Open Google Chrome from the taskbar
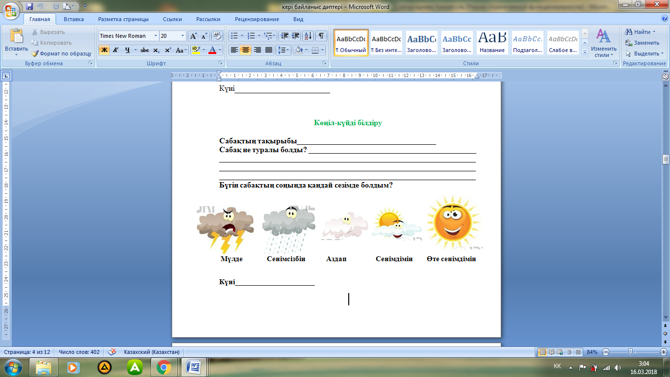Viewport: 670px width, 377px height. tap(164, 367)
